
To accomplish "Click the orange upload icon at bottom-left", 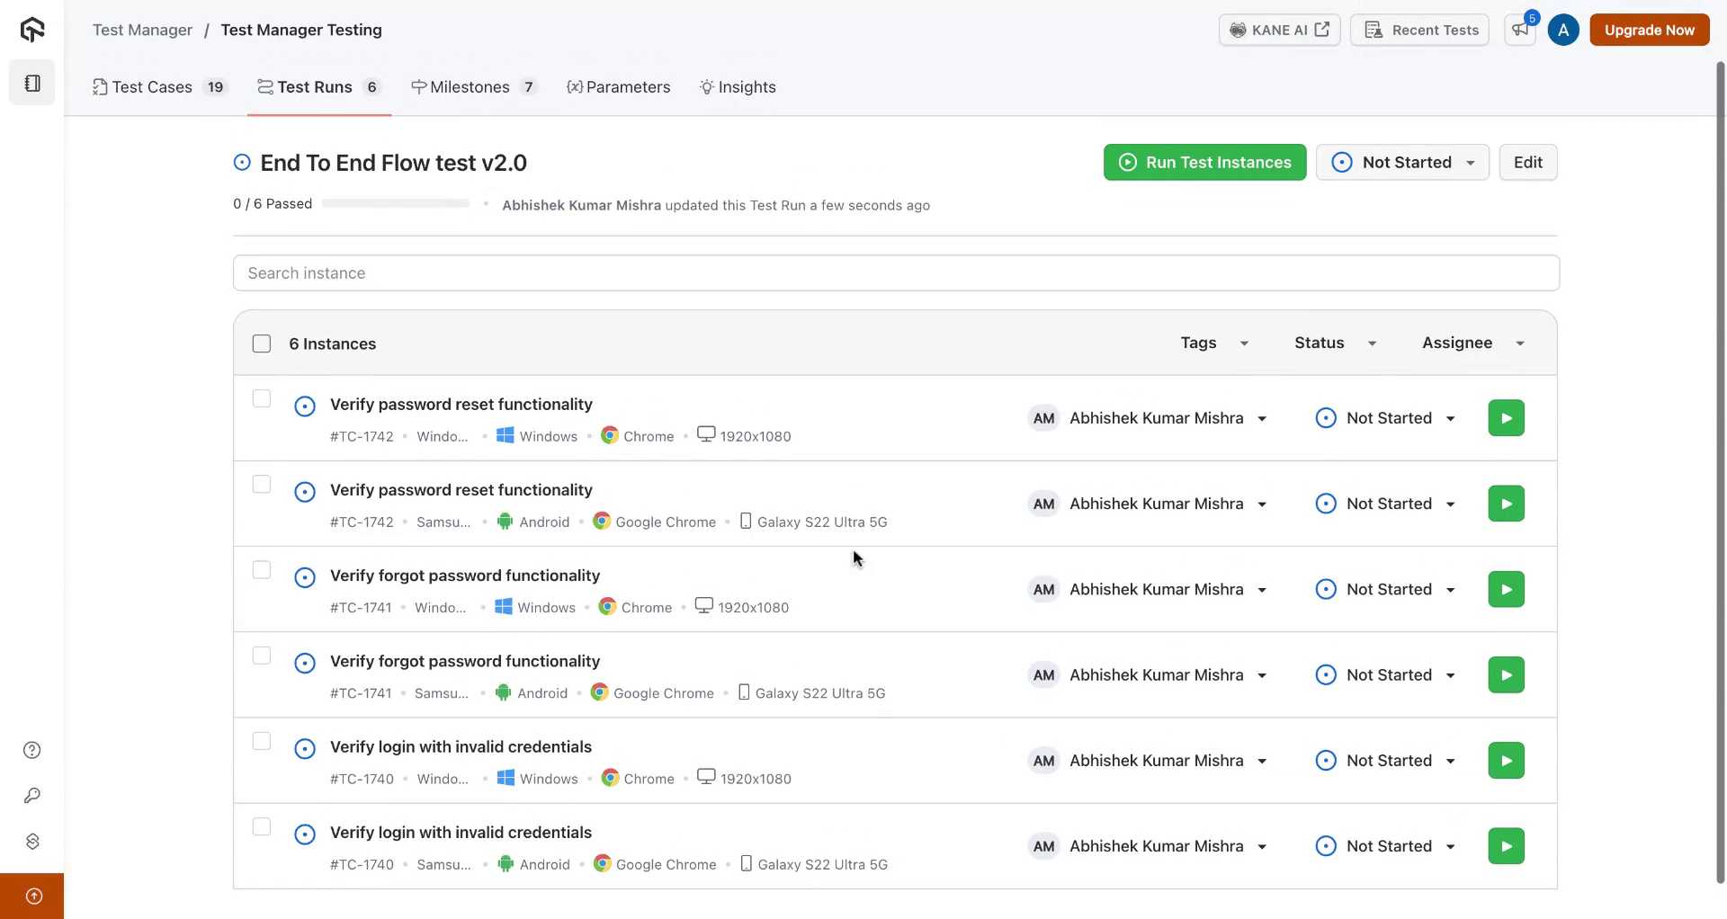I will tap(33, 896).
